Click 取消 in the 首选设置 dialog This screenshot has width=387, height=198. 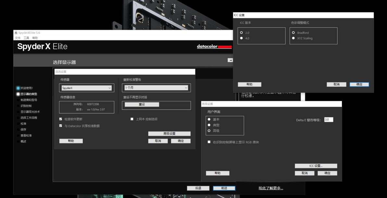click(x=158, y=141)
